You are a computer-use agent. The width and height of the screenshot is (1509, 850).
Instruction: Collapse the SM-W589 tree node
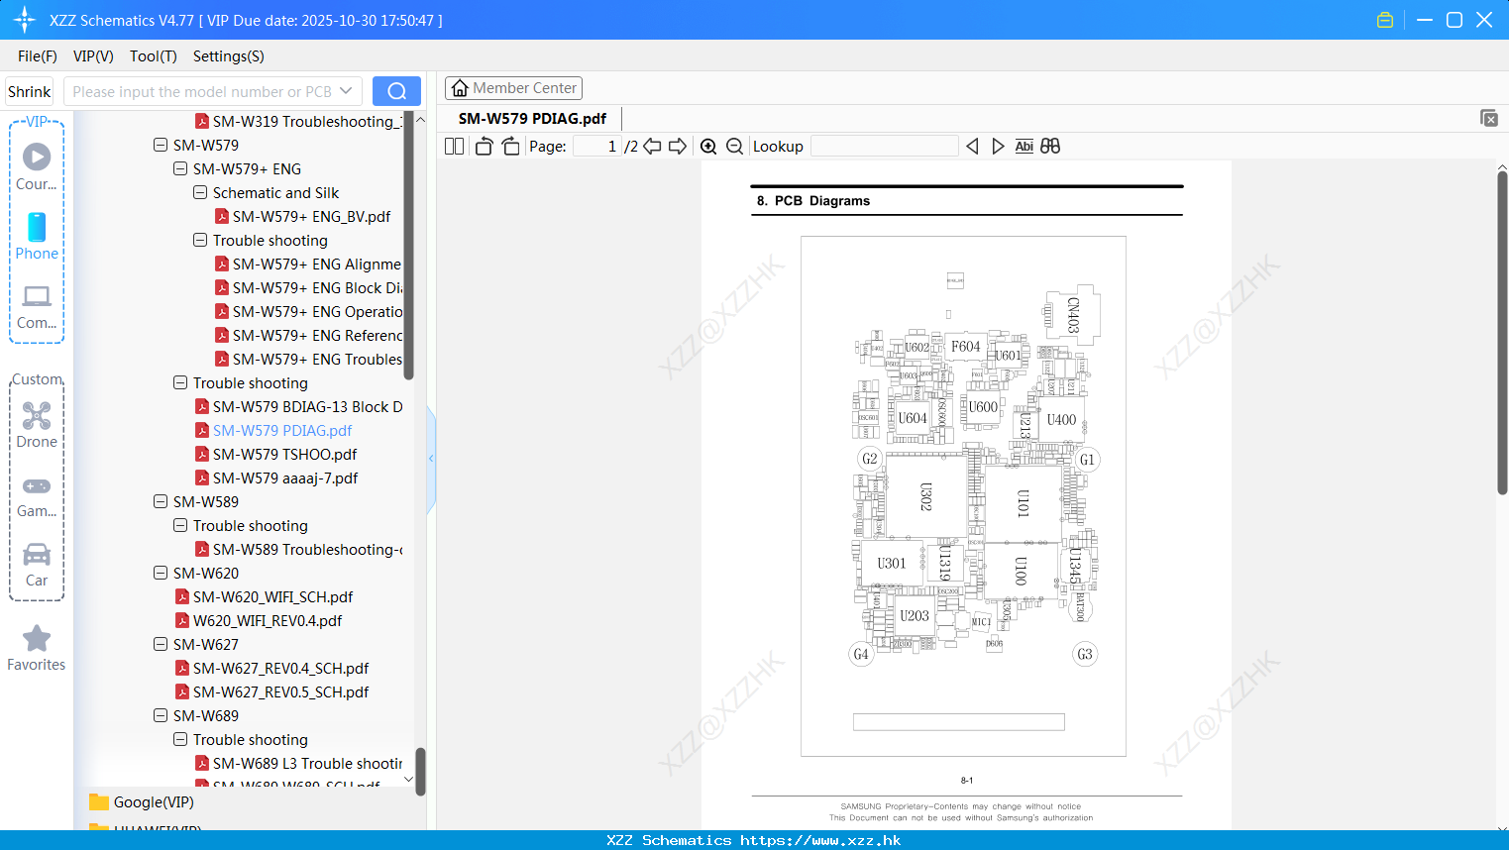pos(161,501)
